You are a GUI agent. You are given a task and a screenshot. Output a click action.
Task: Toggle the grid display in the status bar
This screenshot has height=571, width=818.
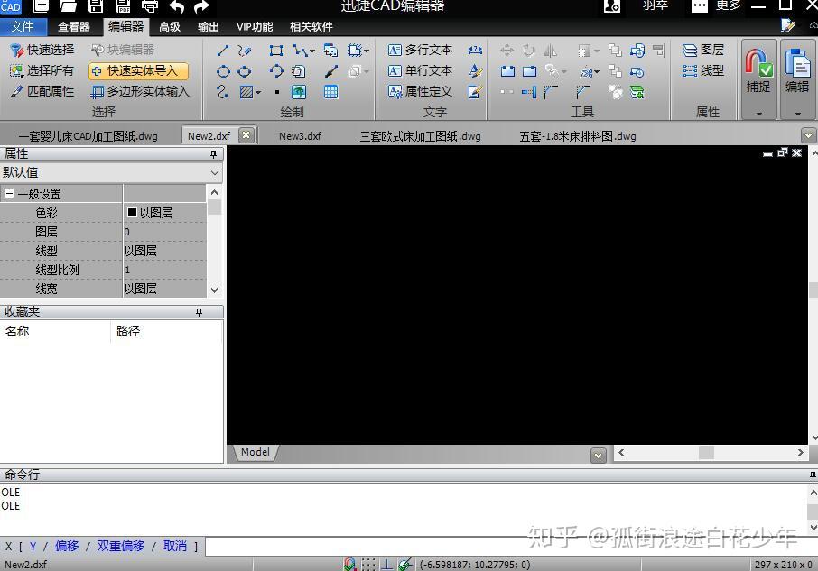[x=367, y=563]
